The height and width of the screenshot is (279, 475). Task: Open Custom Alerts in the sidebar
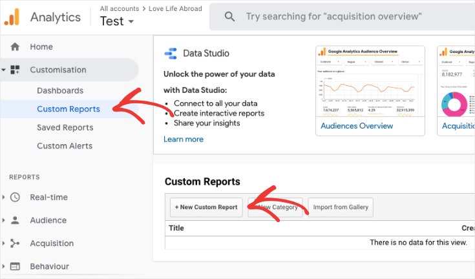[65, 146]
